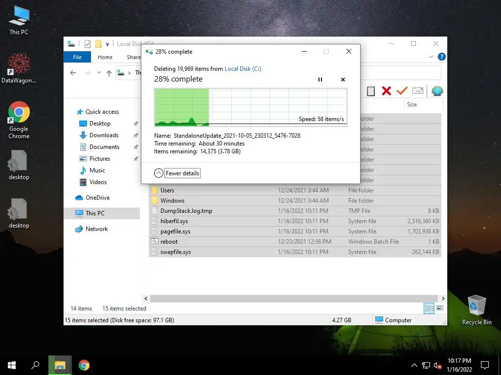Viewport: 501px width, 375px height.
Task: Click the shell globe toolbar icon
Action: tap(437, 91)
